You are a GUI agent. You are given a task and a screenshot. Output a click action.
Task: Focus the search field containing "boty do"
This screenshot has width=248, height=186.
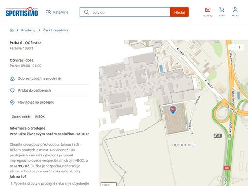pyautogui.click(x=125, y=12)
